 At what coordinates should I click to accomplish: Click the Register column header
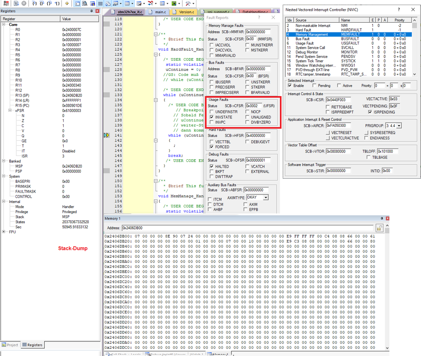tap(30, 19)
